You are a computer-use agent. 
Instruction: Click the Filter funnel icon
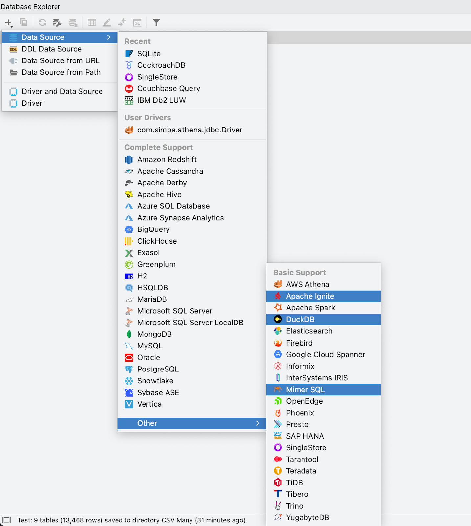(156, 22)
